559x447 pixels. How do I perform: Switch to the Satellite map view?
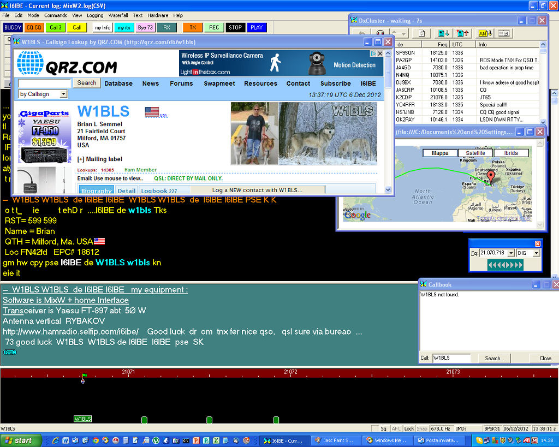[x=472, y=153]
